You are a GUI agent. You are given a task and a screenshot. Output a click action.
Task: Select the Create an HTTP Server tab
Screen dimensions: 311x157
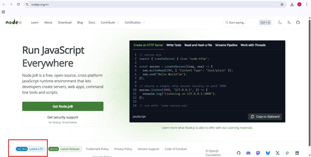tap(148, 45)
